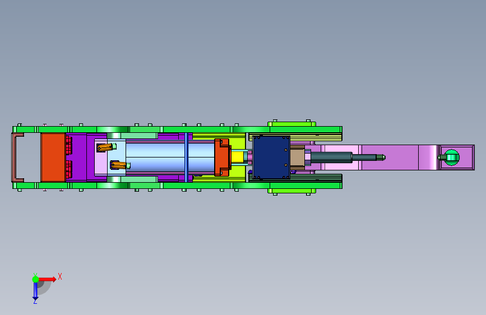Select the upper brass fitting on the cylinder
Image resolution: width=486 pixels, height=315 pixels.
(105, 147)
